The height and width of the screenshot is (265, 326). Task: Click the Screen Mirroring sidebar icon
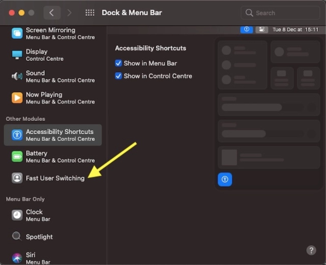click(17, 33)
